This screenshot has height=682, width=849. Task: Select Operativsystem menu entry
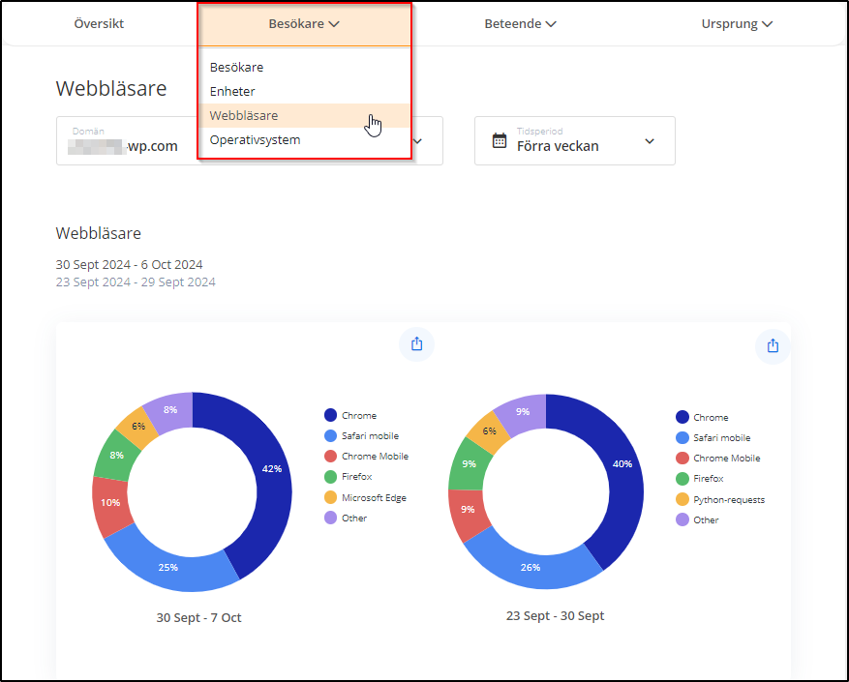coord(255,139)
